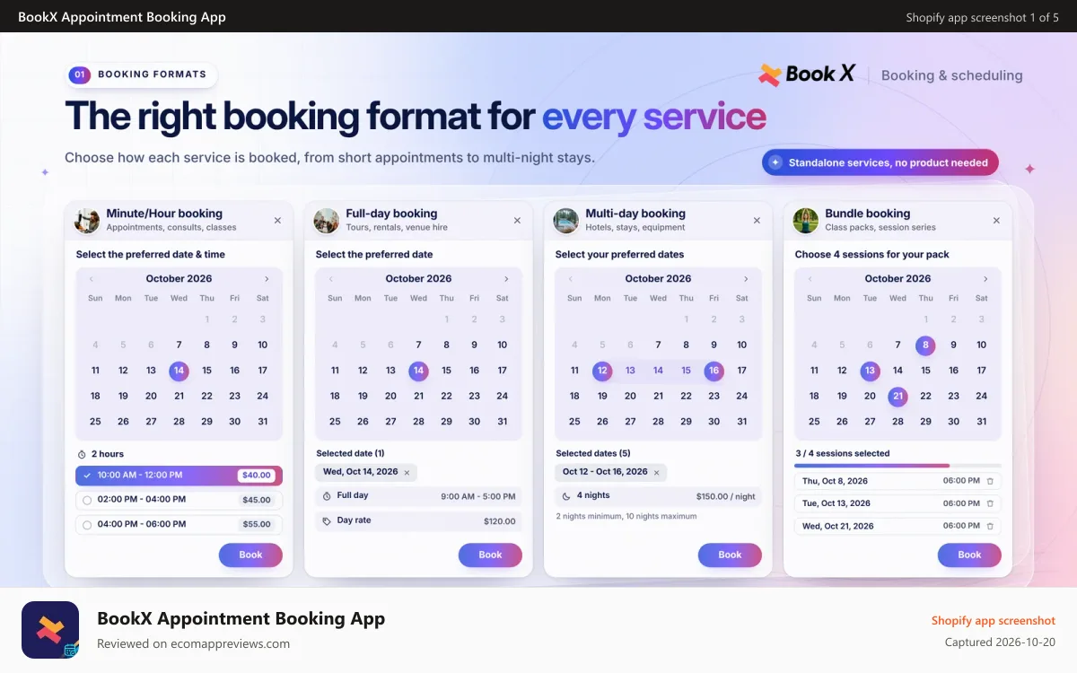1077x673 pixels.
Task: Book the Bundle session pack
Action: pos(969,555)
